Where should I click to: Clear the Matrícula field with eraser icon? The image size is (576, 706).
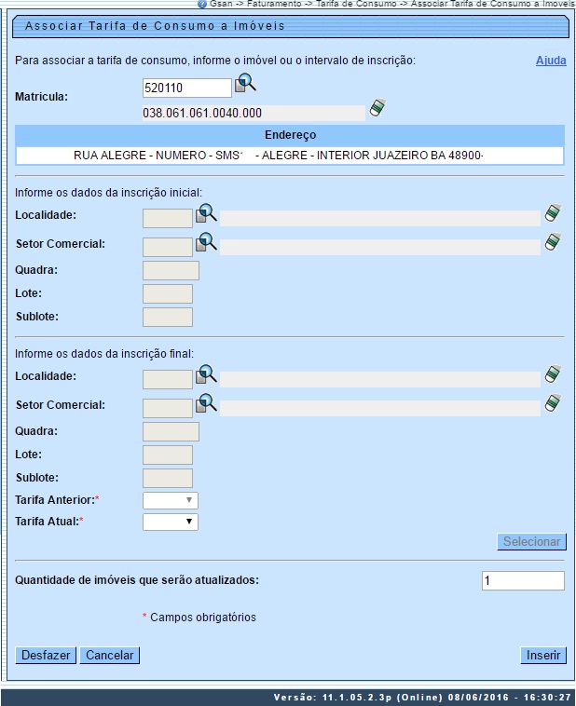(x=377, y=109)
